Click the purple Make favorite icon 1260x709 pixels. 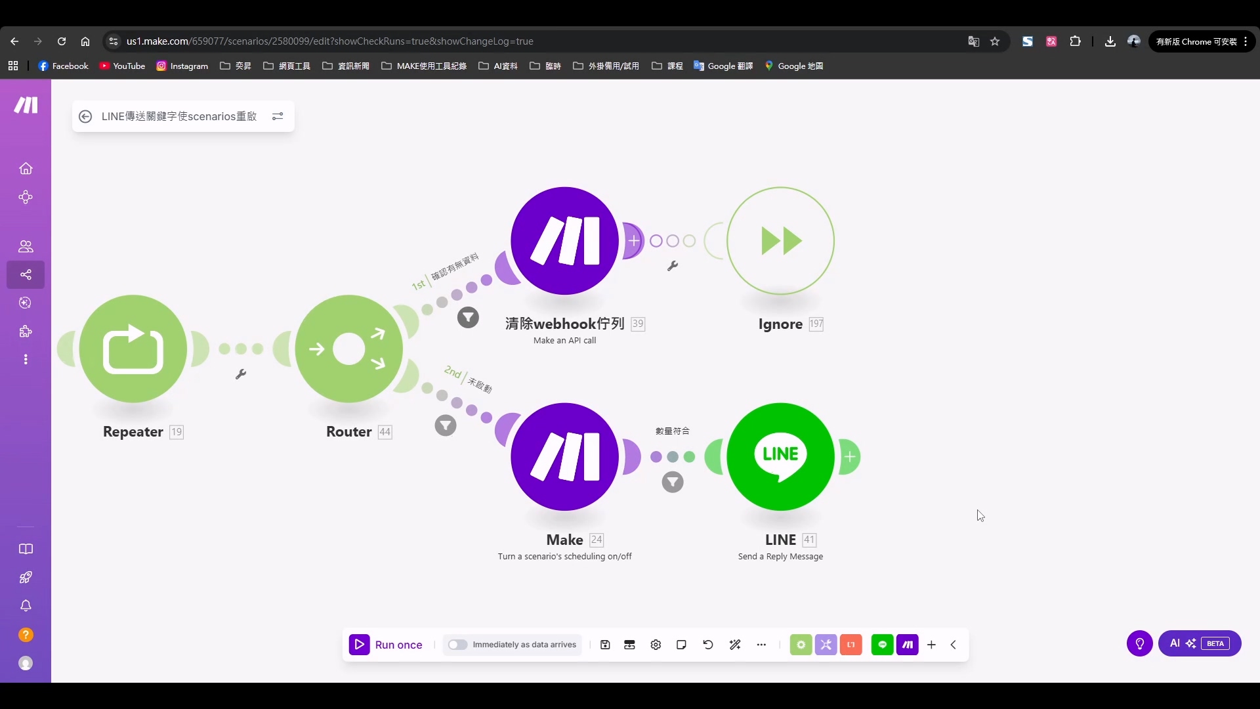[908, 645]
